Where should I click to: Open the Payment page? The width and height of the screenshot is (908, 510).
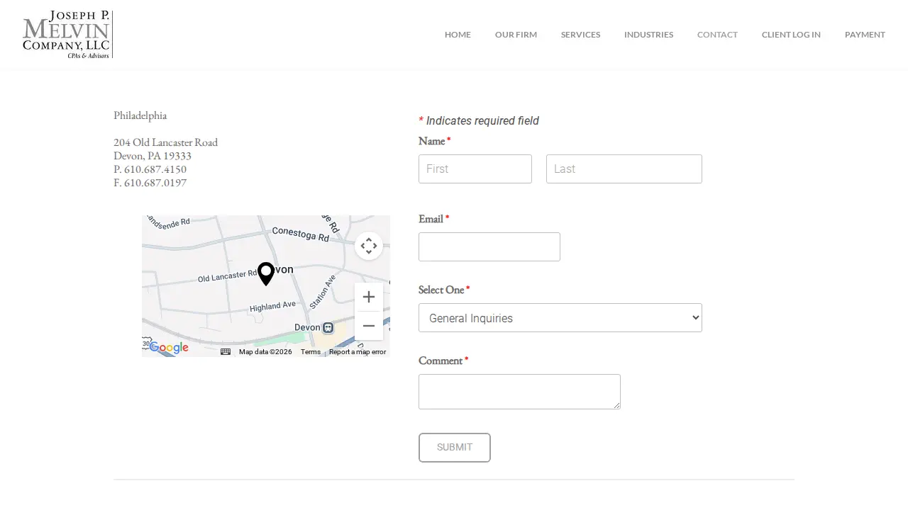[865, 35]
